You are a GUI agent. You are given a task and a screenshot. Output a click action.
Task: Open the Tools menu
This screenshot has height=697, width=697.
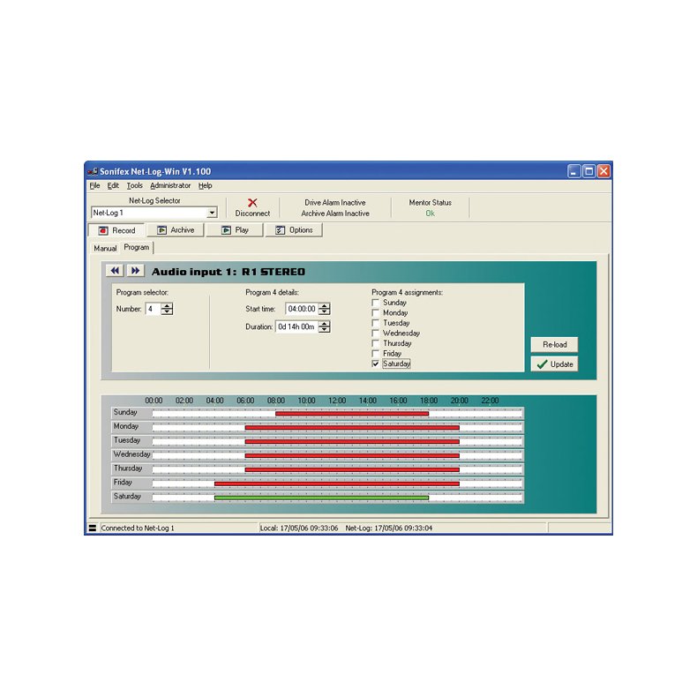pyautogui.click(x=135, y=185)
